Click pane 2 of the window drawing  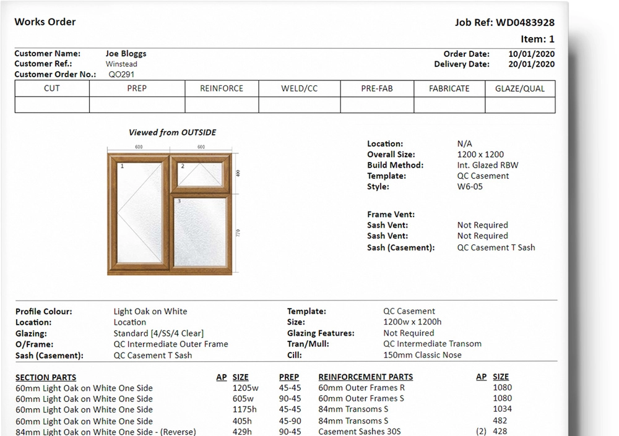coord(200,174)
